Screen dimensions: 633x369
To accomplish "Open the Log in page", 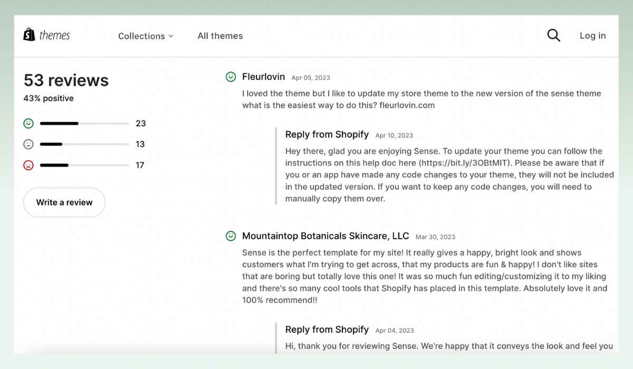I will 592,36.
